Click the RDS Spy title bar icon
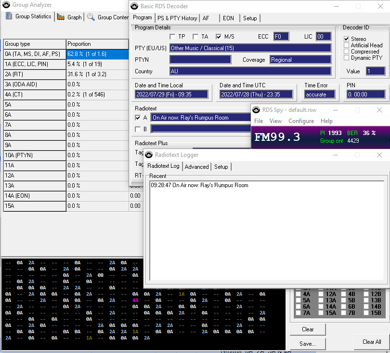The image size is (390, 353). coord(256,110)
